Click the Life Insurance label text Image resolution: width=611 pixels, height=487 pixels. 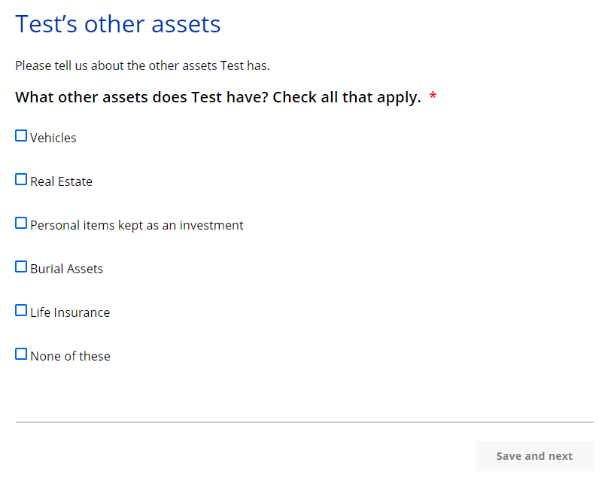(x=70, y=312)
